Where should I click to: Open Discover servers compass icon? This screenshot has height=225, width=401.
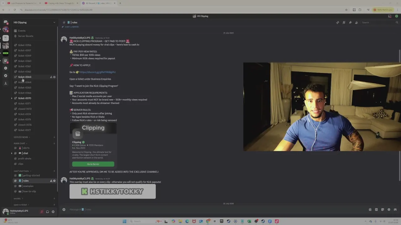[x=5, y=76]
